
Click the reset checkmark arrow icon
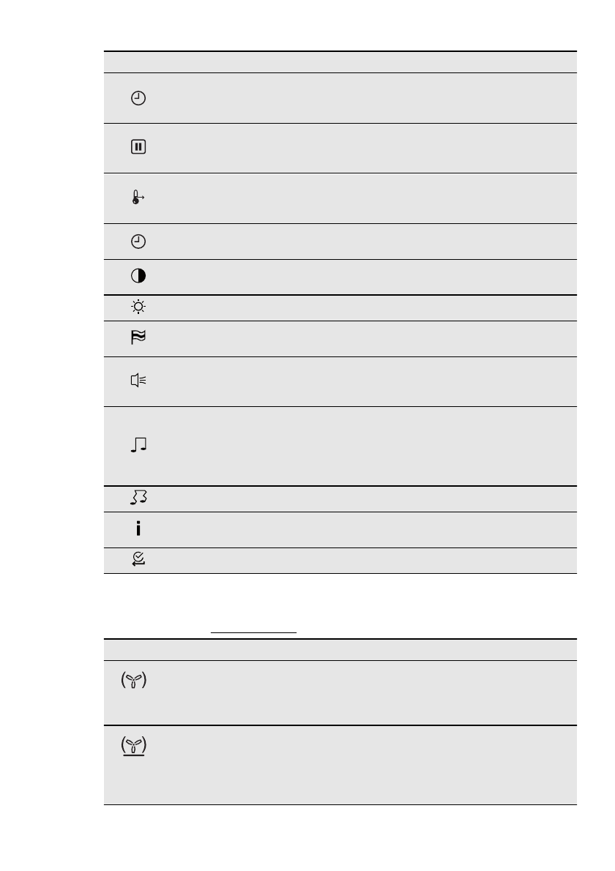[x=138, y=560]
